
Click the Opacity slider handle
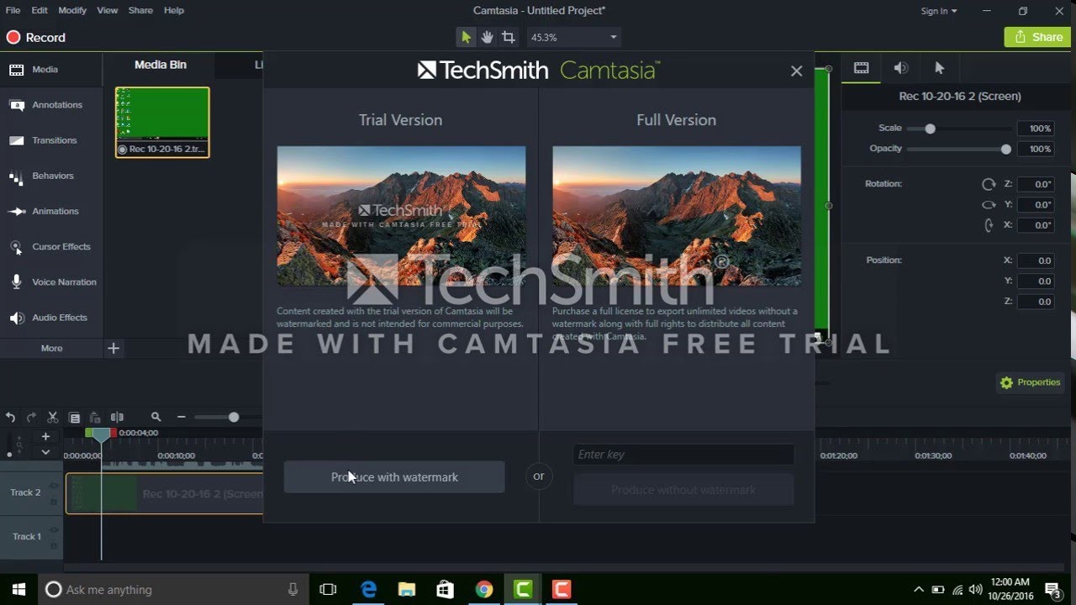(x=1006, y=149)
